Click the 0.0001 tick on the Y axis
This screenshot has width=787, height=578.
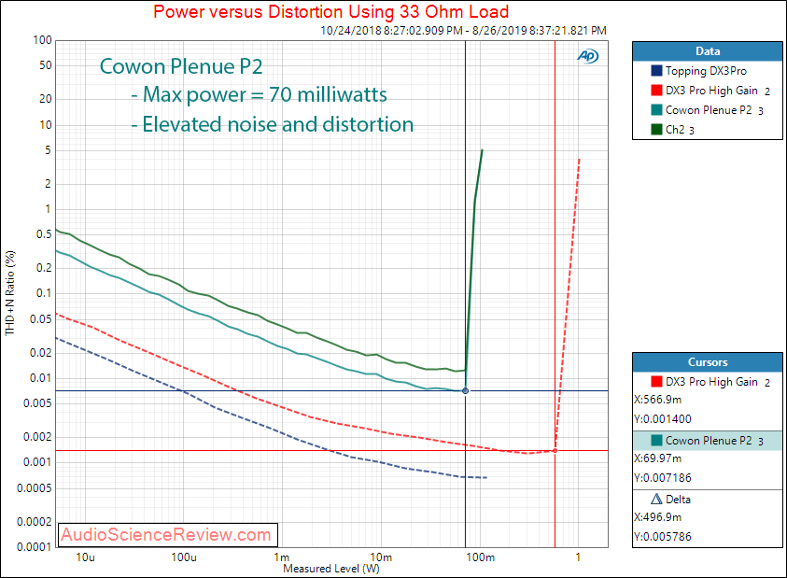(x=35, y=546)
